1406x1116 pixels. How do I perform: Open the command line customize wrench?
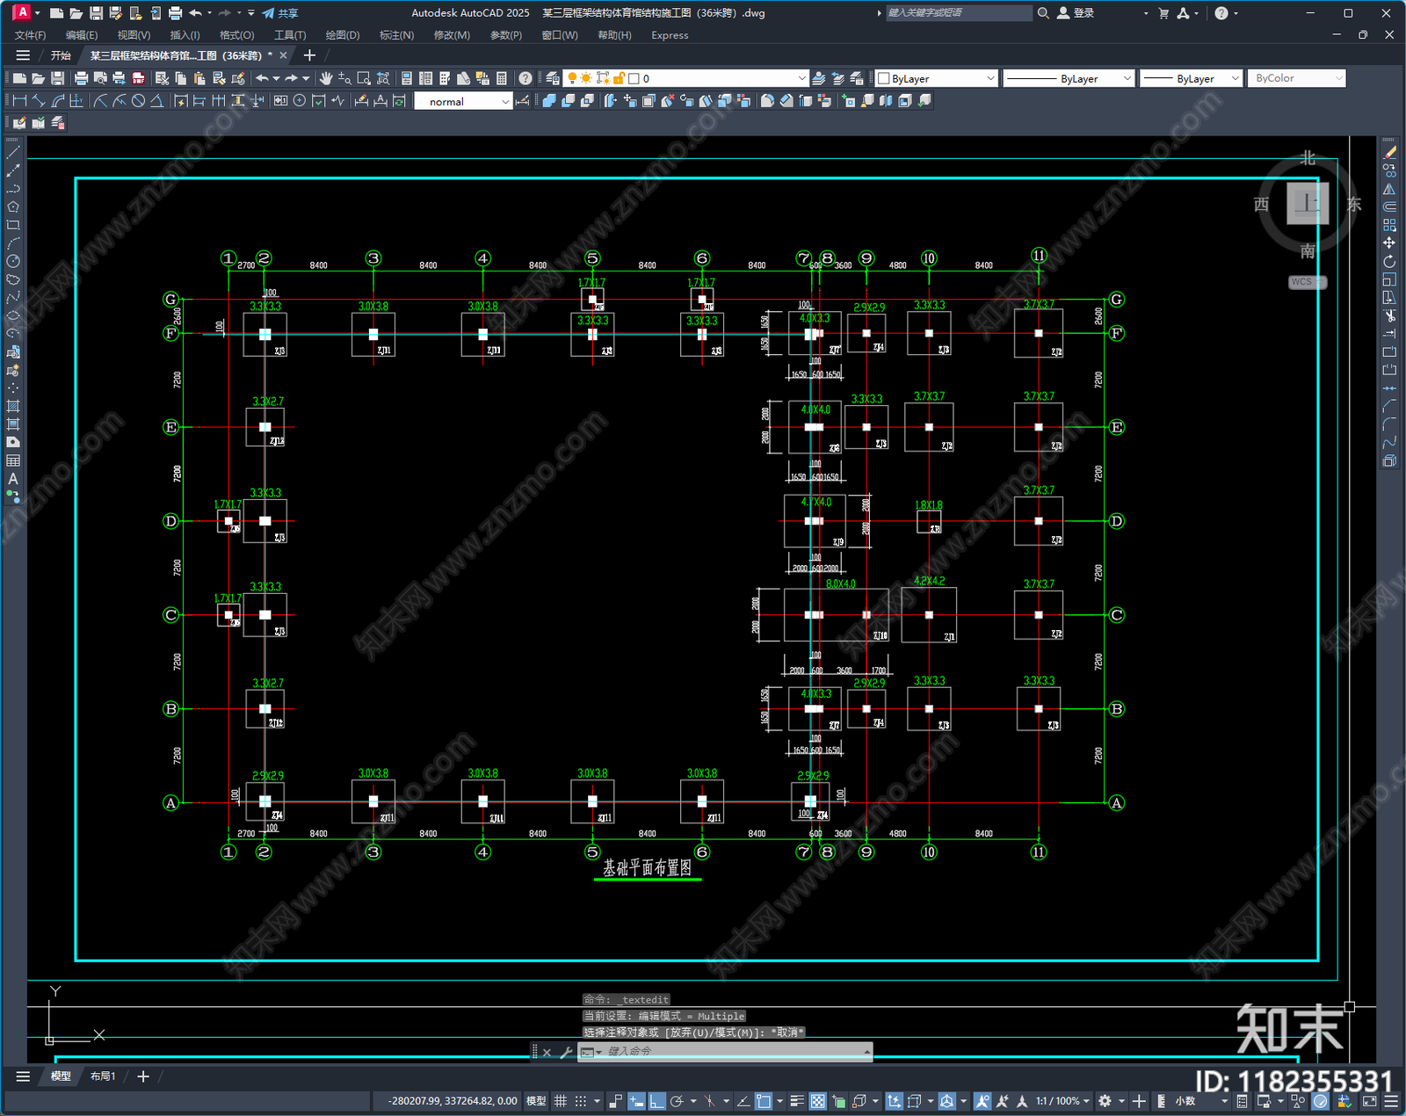(x=566, y=1052)
